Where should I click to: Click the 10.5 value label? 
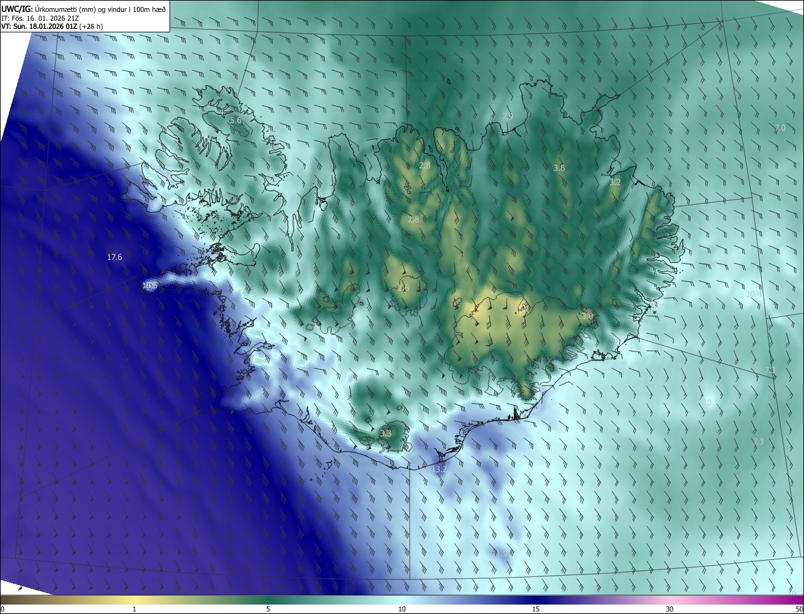click(x=150, y=286)
